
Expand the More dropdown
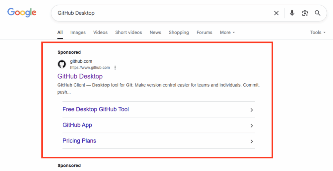(227, 32)
